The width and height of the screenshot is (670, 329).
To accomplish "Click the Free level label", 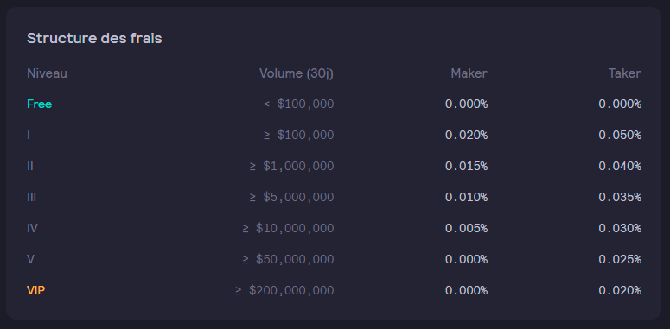I will 39,104.
